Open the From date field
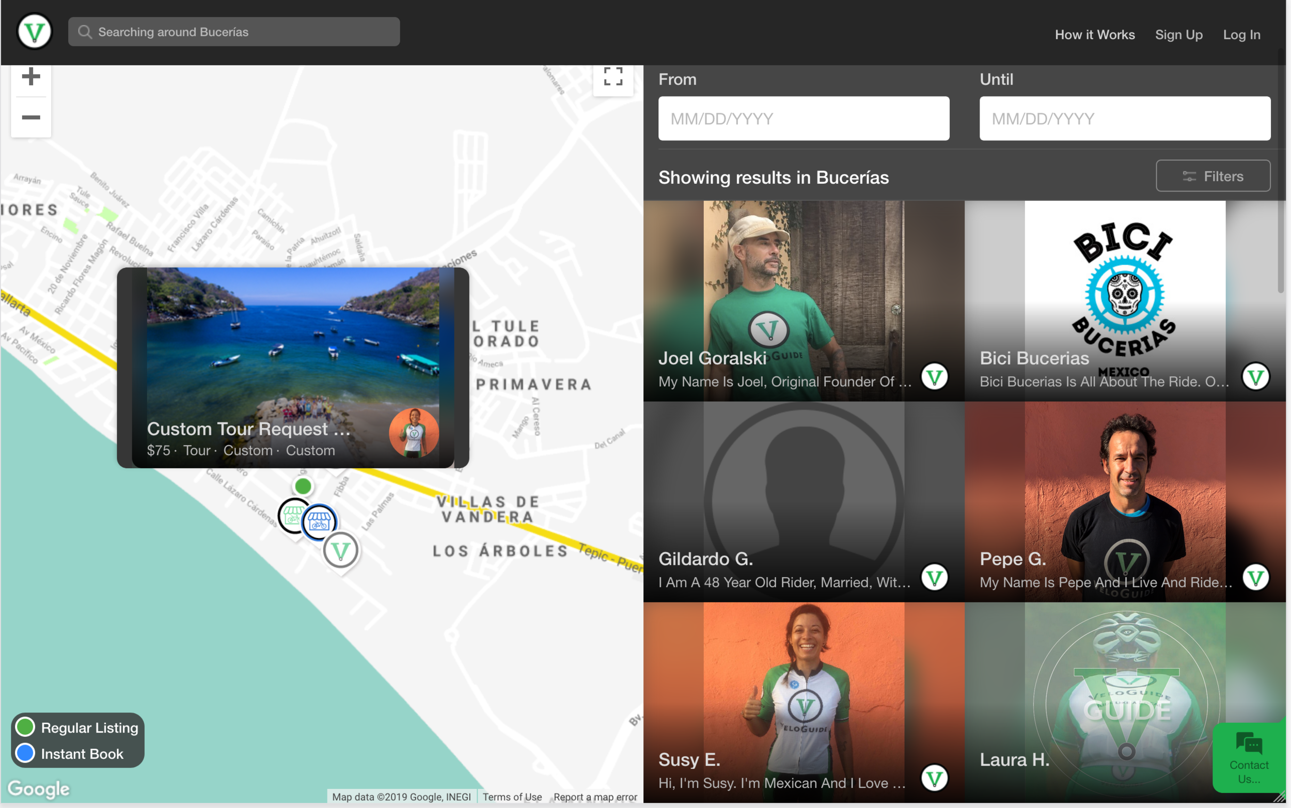 point(804,119)
